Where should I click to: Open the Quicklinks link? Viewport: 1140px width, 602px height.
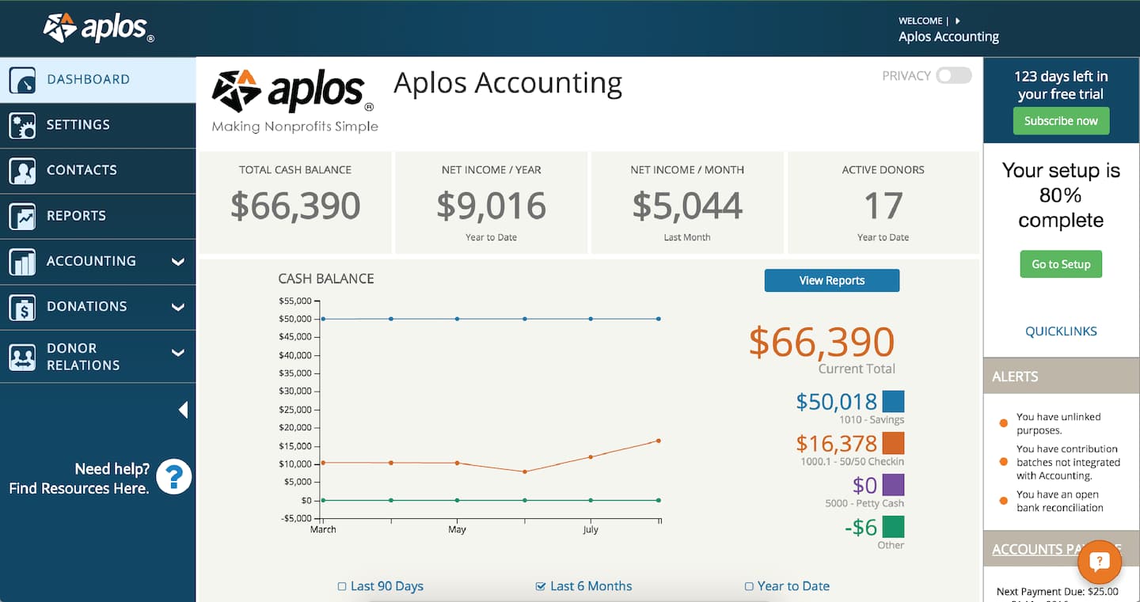[1061, 331]
